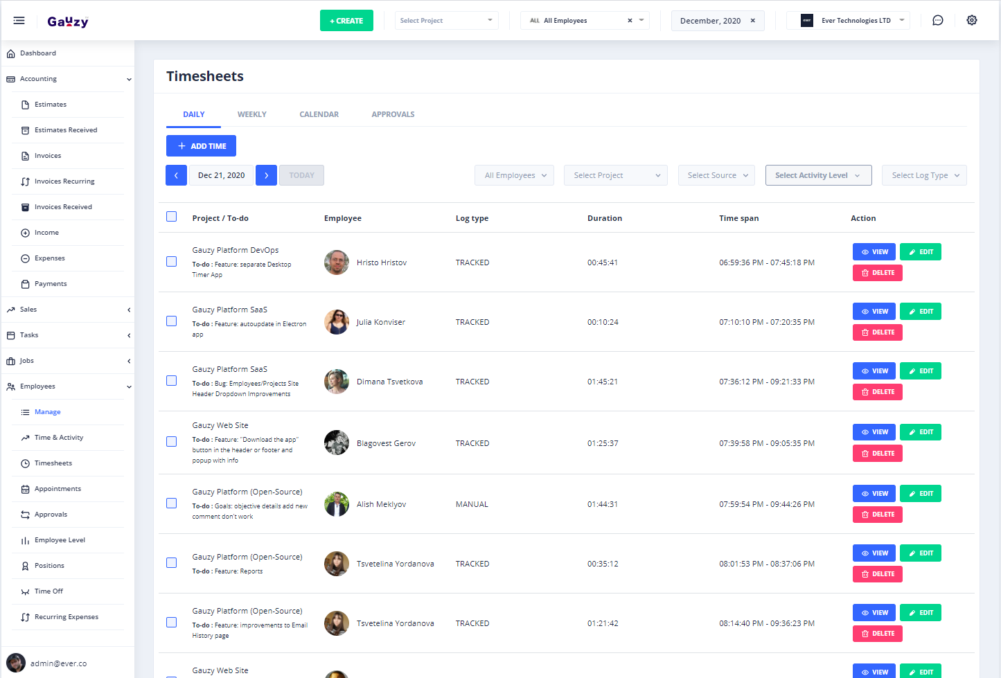Open Select Activity Level dropdown
The width and height of the screenshot is (1001, 678).
coord(817,175)
